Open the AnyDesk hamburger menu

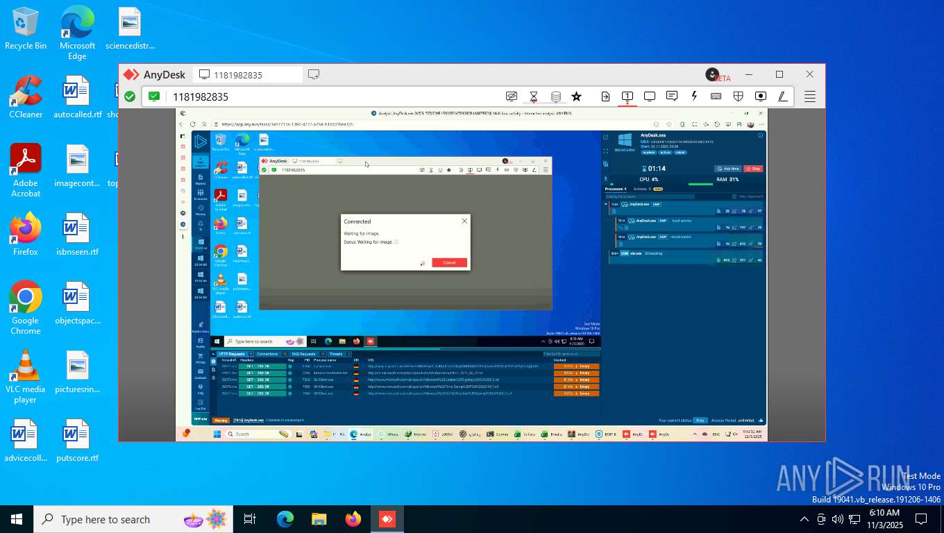(x=810, y=96)
